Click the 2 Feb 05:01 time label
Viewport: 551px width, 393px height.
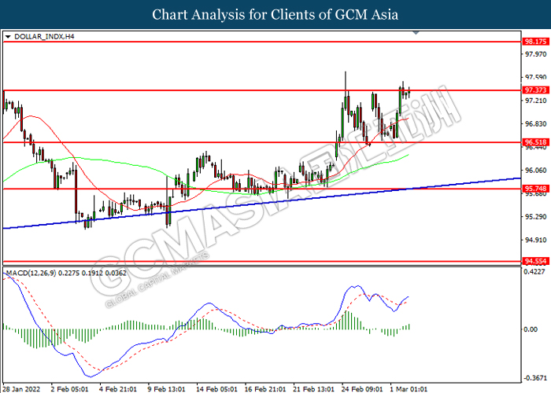[x=69, y=389]
